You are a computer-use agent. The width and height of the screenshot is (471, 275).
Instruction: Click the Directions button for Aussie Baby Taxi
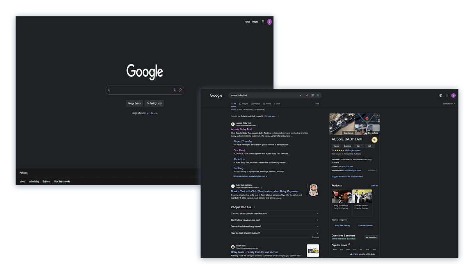(x=347, y=146)
